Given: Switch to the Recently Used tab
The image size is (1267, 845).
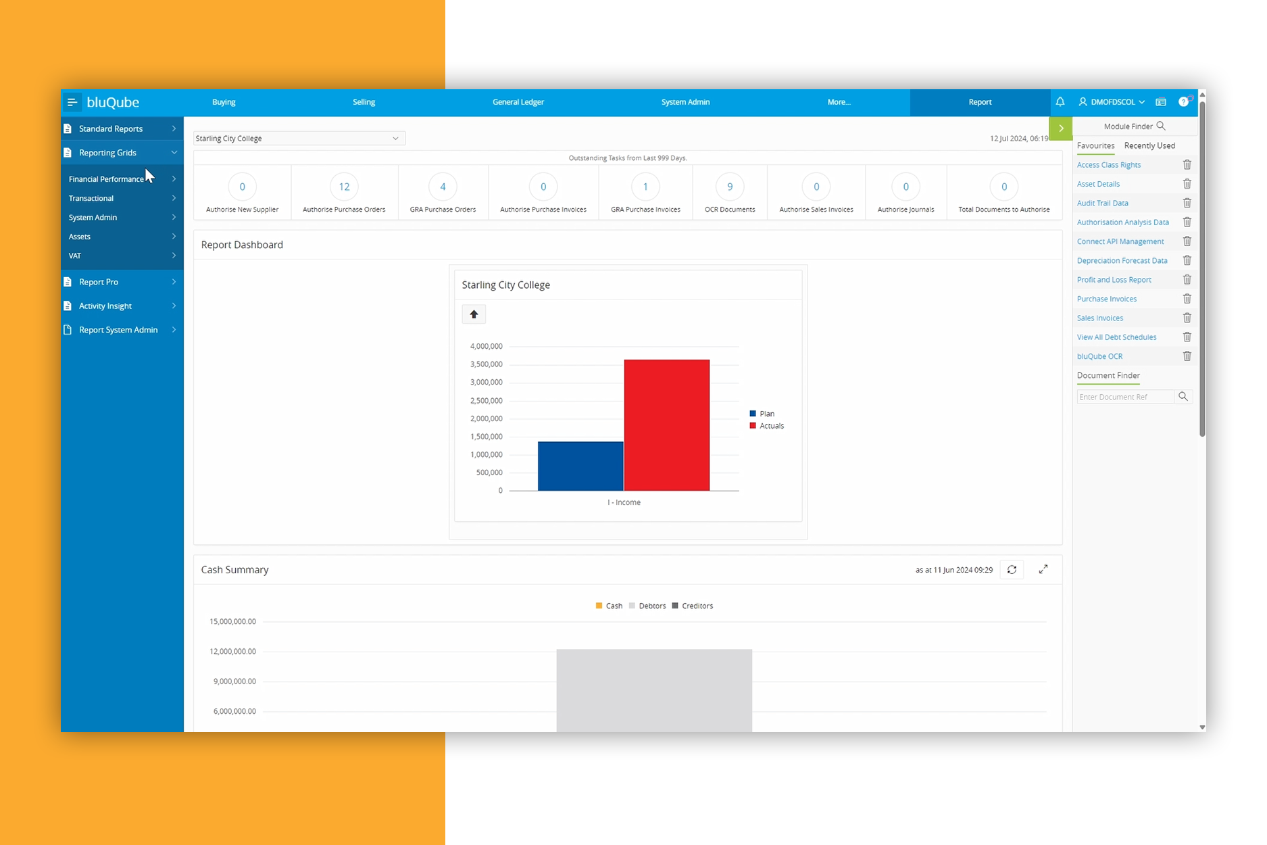Looking at the screenshot, I should point(1149,146).
